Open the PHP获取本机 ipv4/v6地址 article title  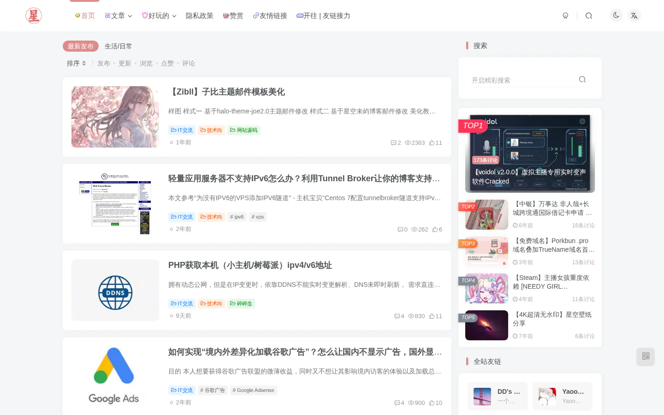[250, 265]
